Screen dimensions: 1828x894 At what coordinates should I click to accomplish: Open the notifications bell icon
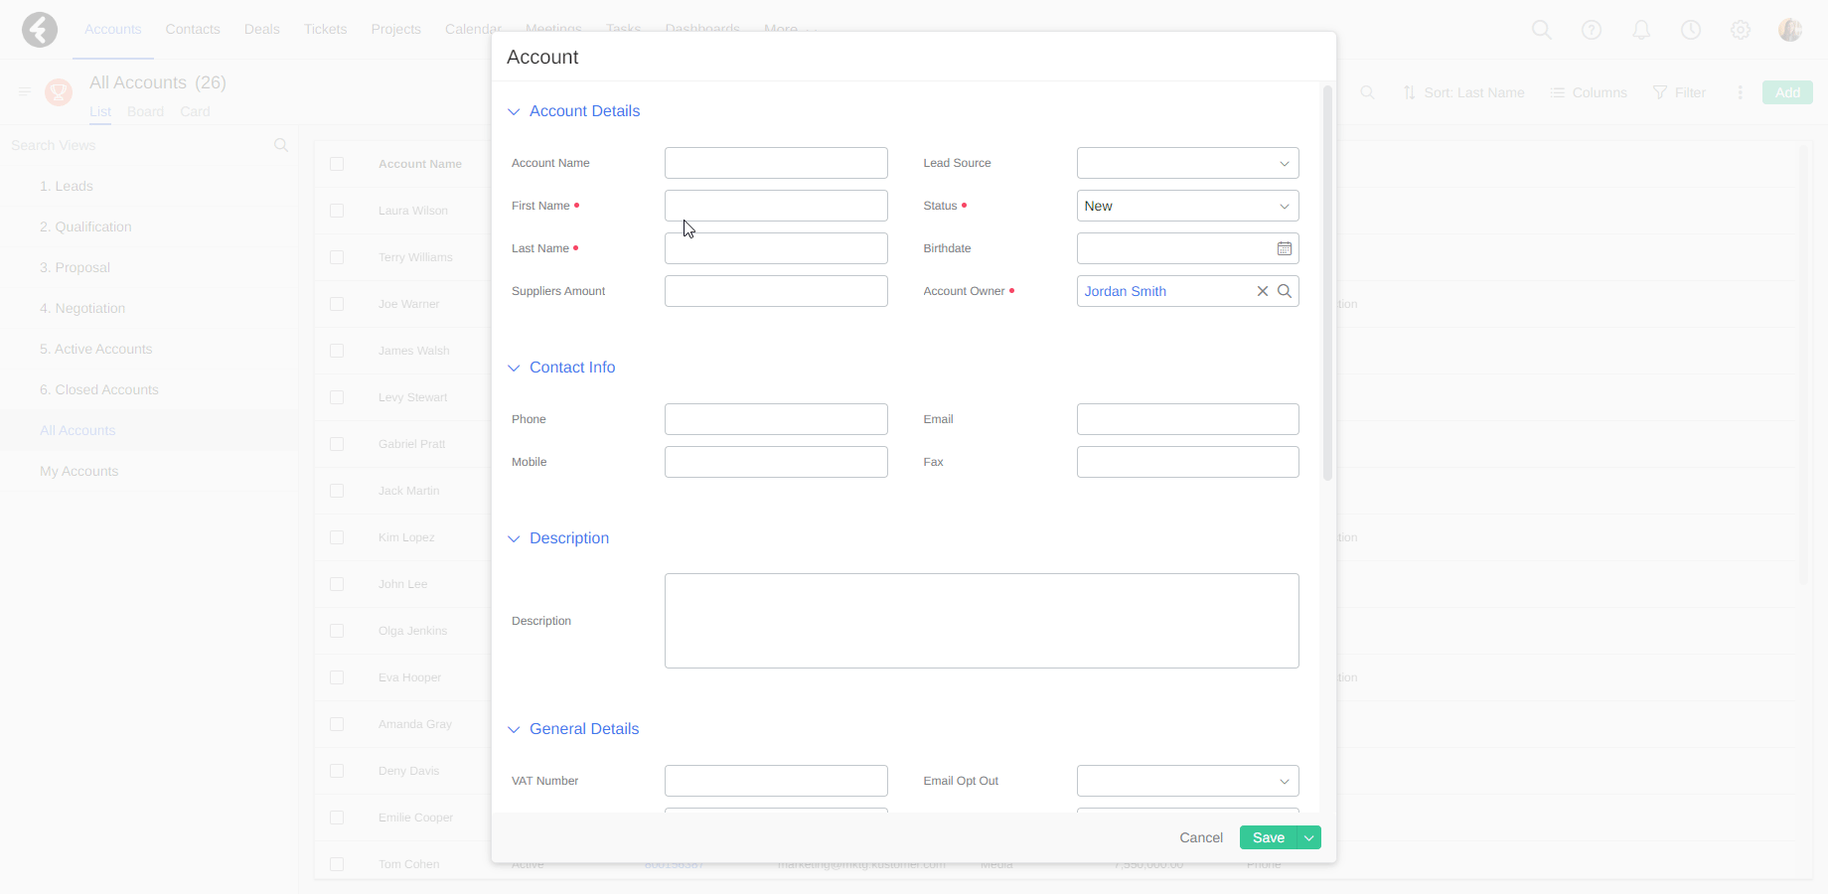pyautogui.click(x=1641, y=30)
